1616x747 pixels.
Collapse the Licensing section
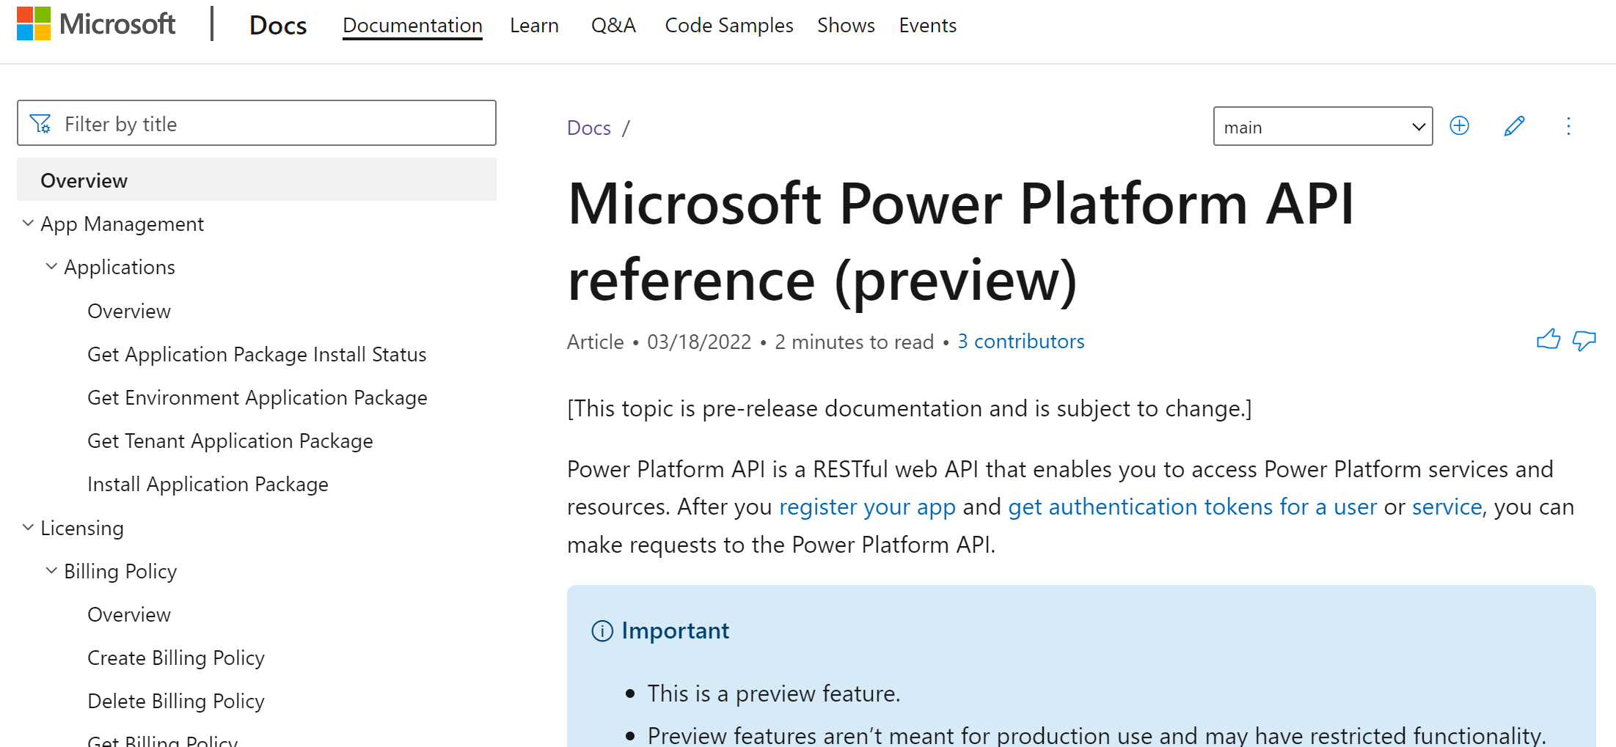click(x=28, y=527)
